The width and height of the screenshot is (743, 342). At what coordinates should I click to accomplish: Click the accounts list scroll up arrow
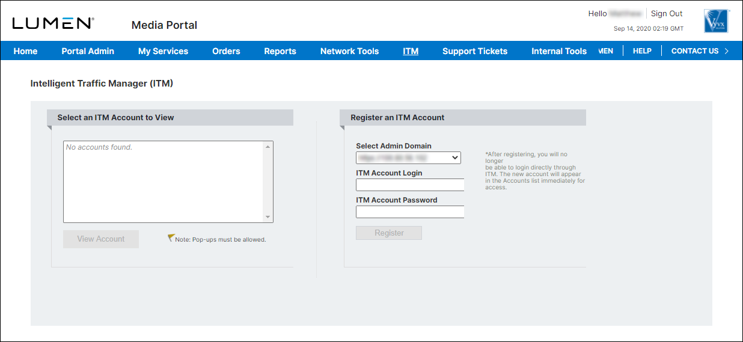(268, 146)
